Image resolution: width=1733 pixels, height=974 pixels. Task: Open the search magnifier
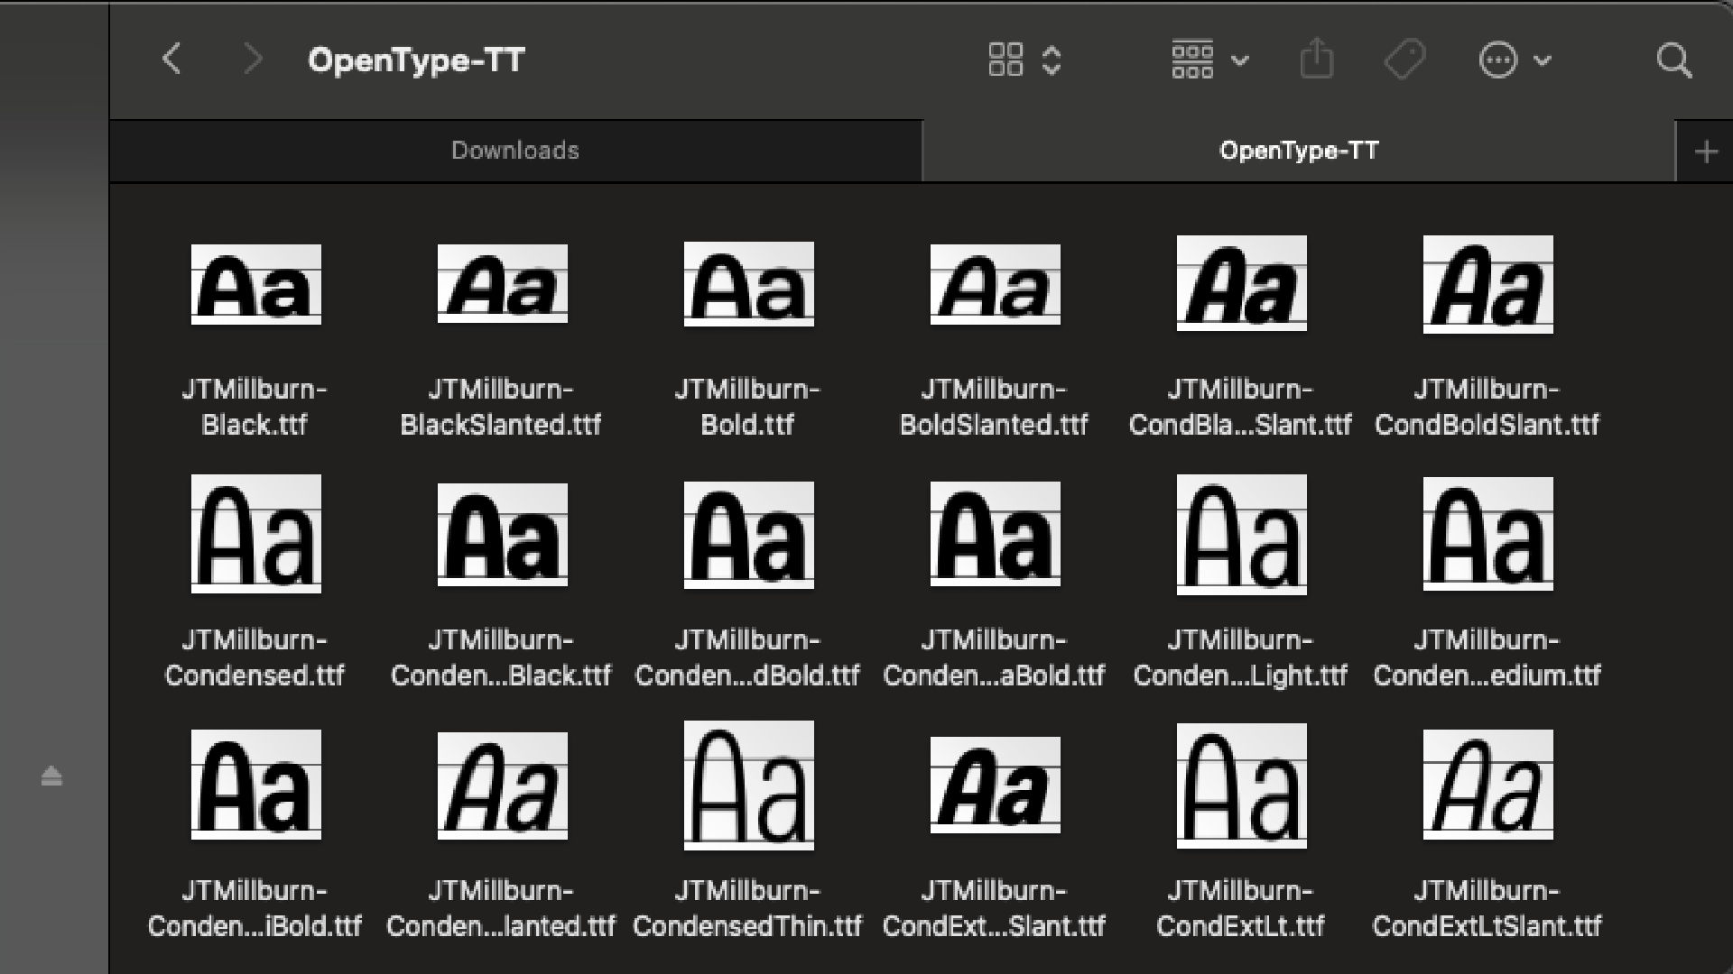point(1674,60)
